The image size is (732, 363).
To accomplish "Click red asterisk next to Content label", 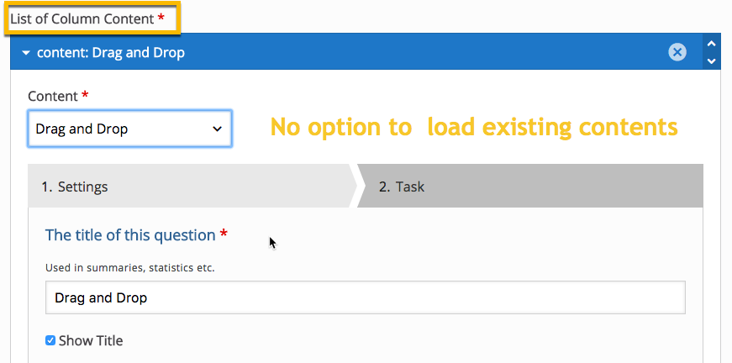I will click(x=85, y=95).
